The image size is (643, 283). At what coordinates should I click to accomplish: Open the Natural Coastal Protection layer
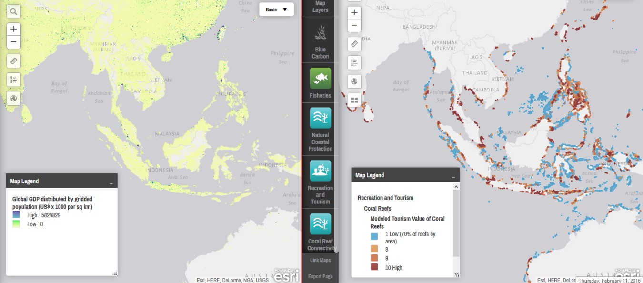pos(320,118)
